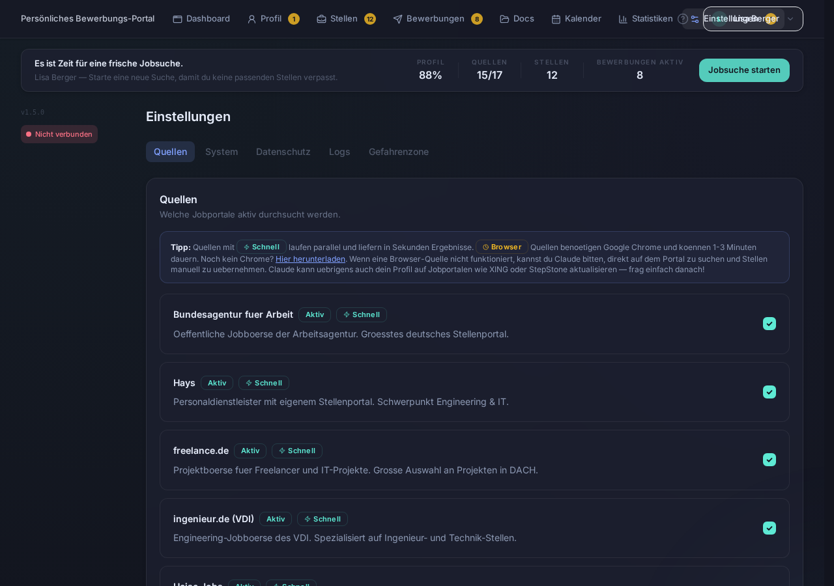
Task: Click the Hays source title
Action: pyautogui.click(x=184, y=383)
